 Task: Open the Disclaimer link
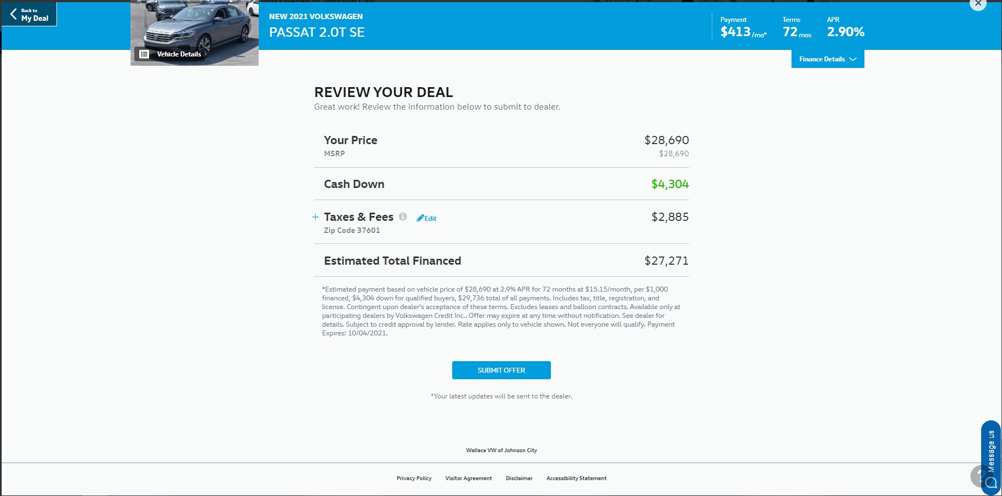click(x=519, y=478)
